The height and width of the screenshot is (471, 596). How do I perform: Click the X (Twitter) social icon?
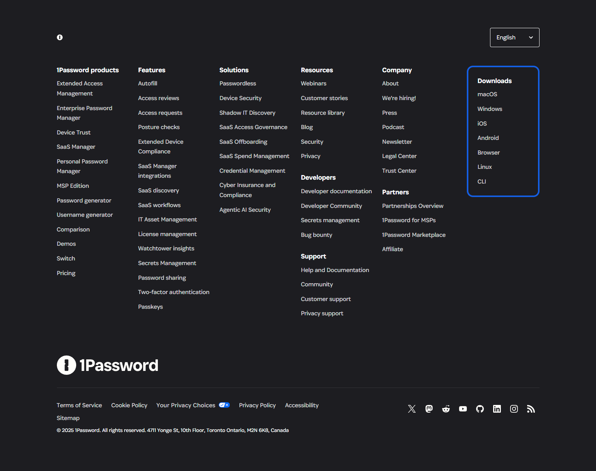[x=412, y=409]
